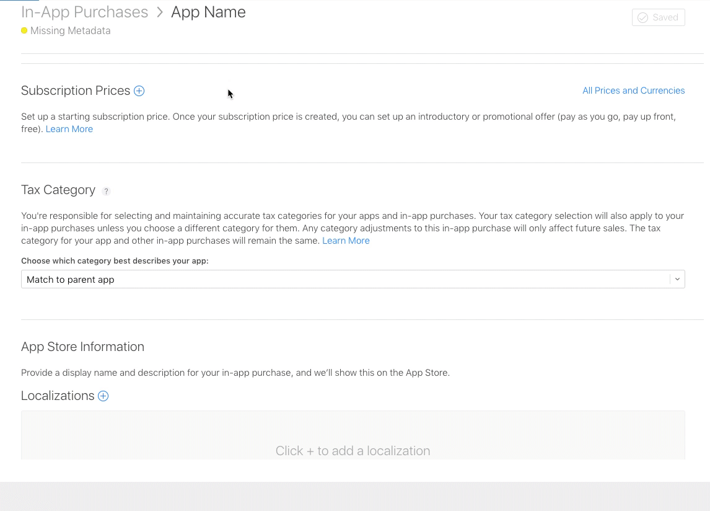Open Learn More link under Tax Category
The image size is (710, 511).
point(346,241)
